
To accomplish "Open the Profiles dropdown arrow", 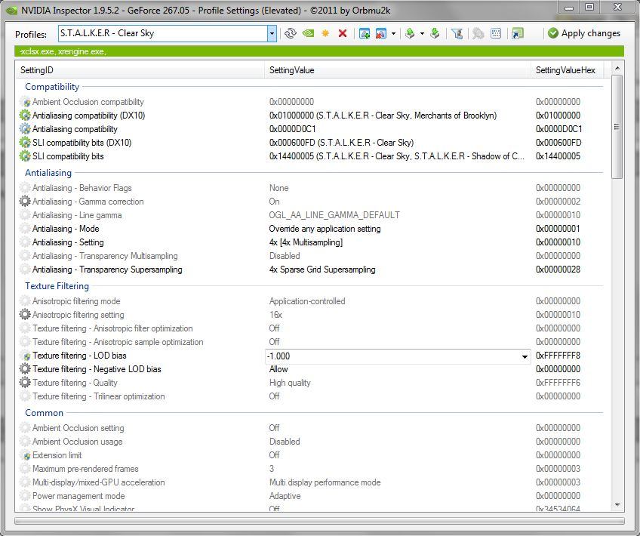I will tap(272, 33).
